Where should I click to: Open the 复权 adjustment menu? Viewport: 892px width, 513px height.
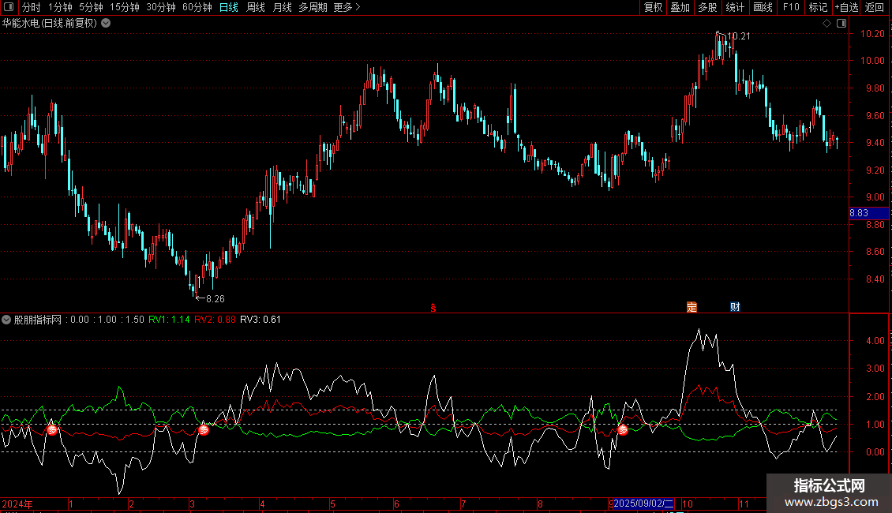(653, 7)
